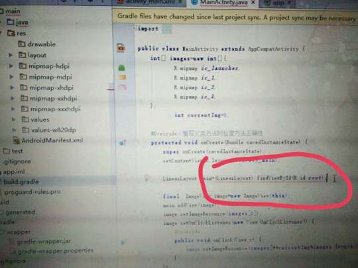The height and width of the screenshot is (268, 358).
Task: Click the related XML file gutter icon
Action: (121, 48)
